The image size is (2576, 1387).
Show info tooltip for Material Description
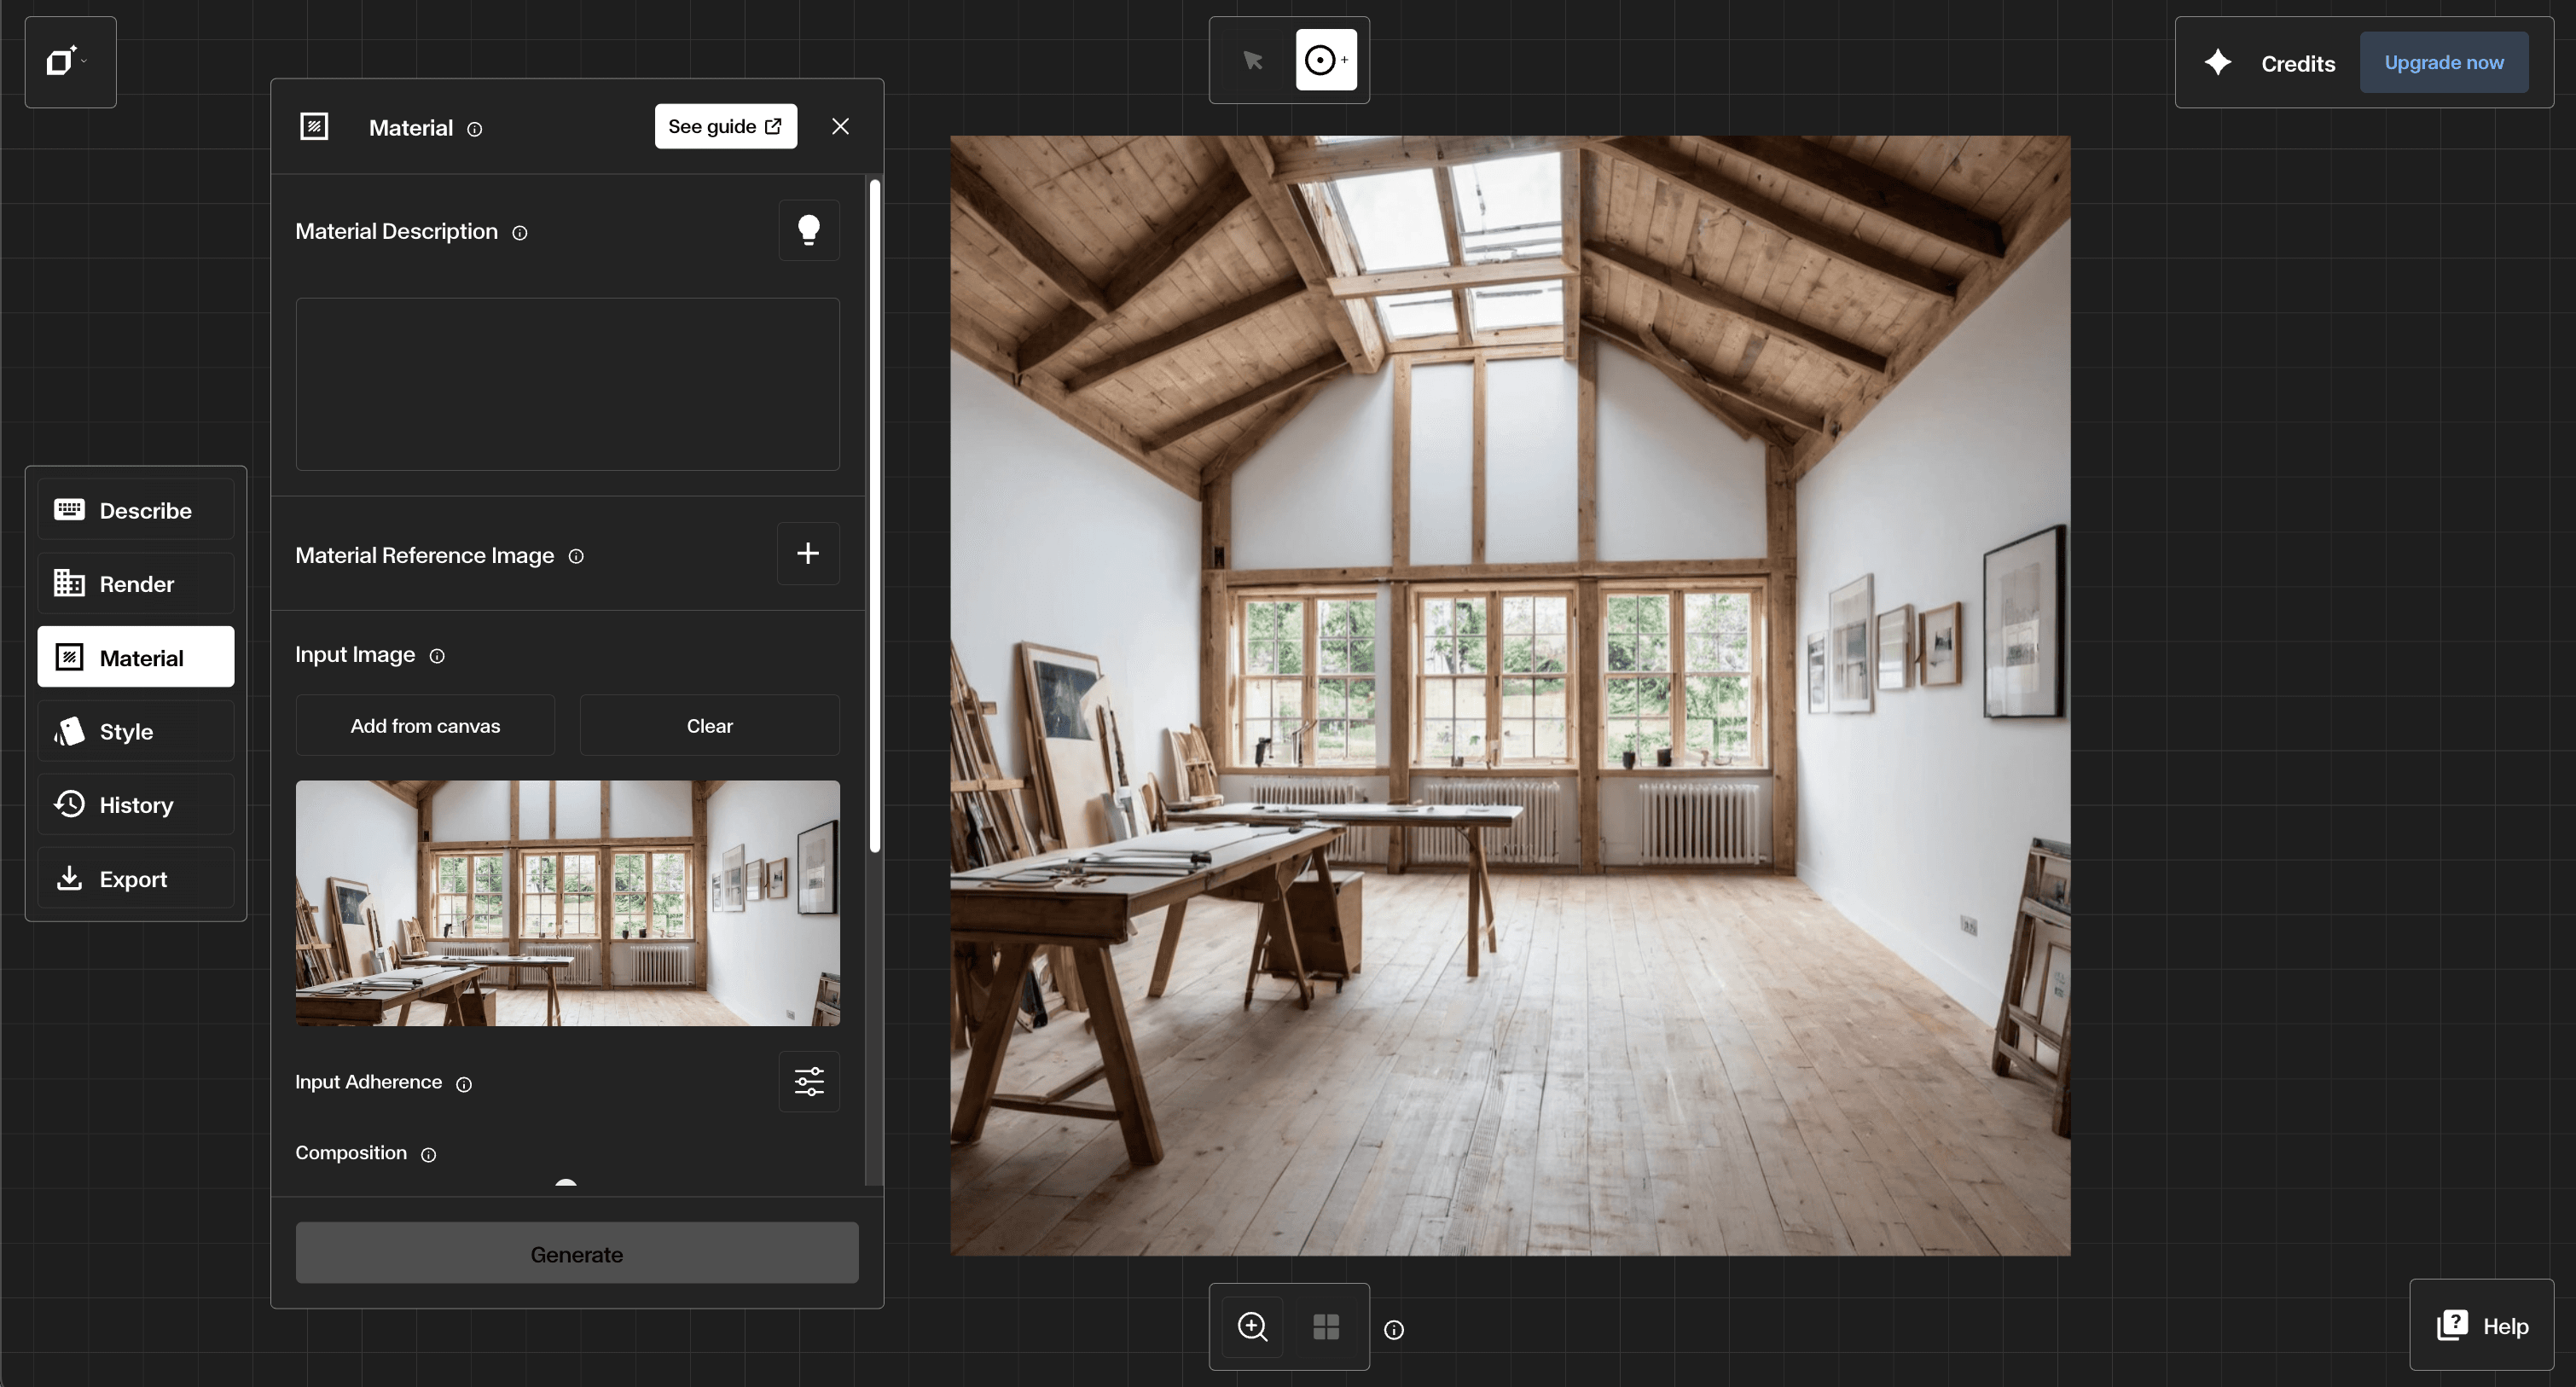[x=520, y=233]
